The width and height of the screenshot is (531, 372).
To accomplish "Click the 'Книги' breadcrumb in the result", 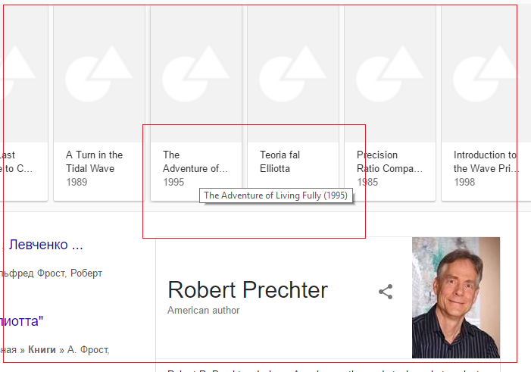I will point(42,349).
